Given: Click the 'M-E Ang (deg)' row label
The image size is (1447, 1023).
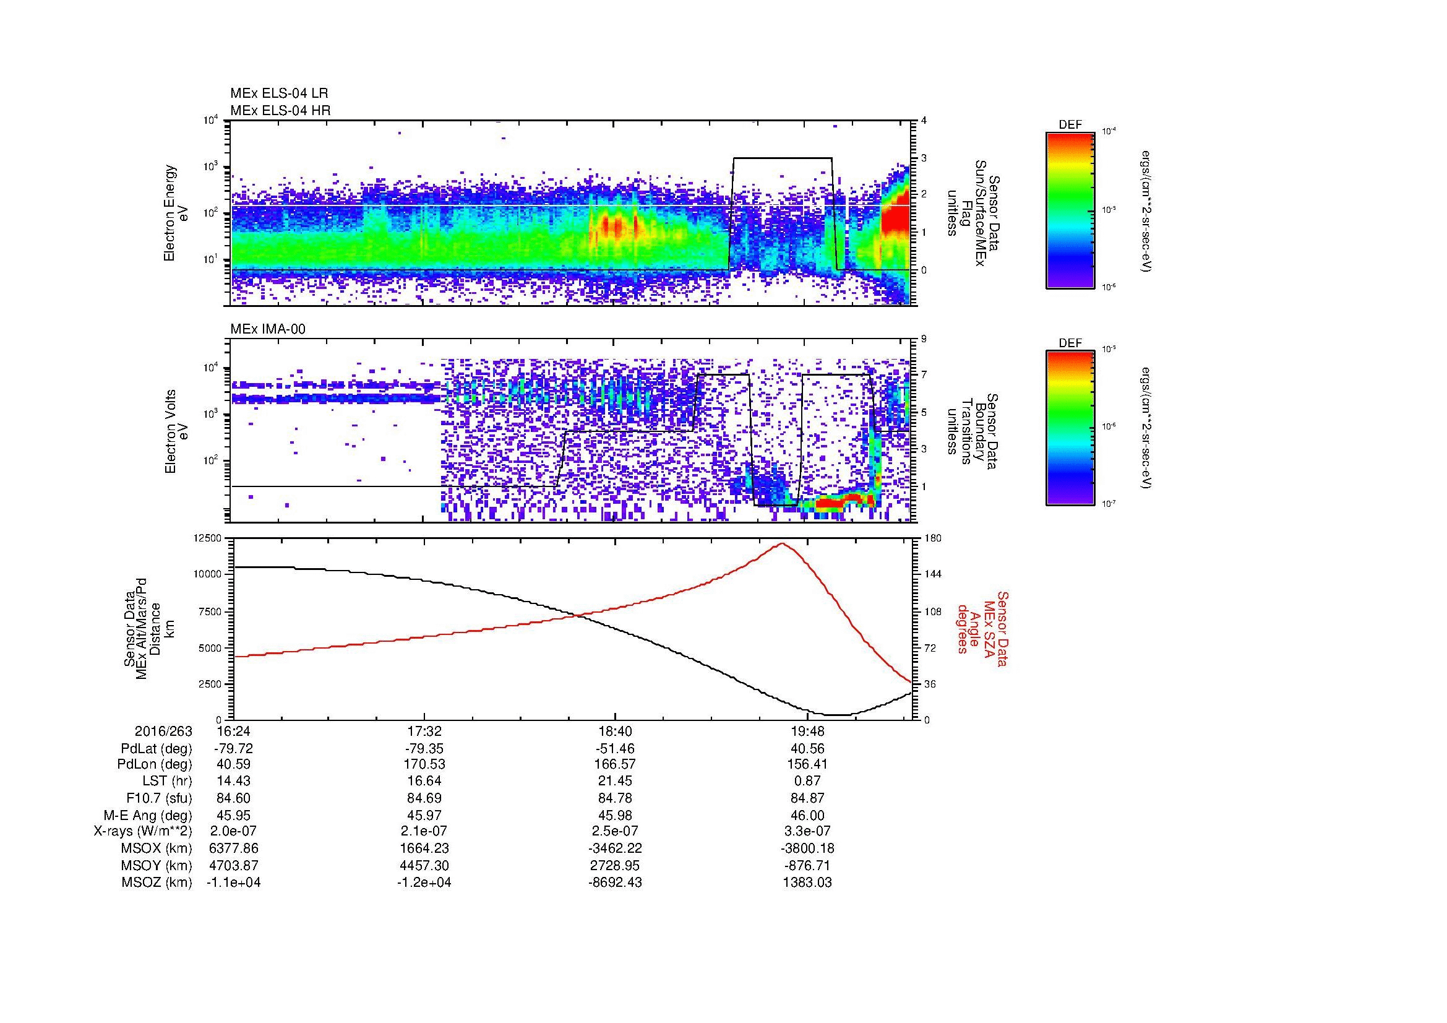Looking at the screenshot, I should coord(148,815).
